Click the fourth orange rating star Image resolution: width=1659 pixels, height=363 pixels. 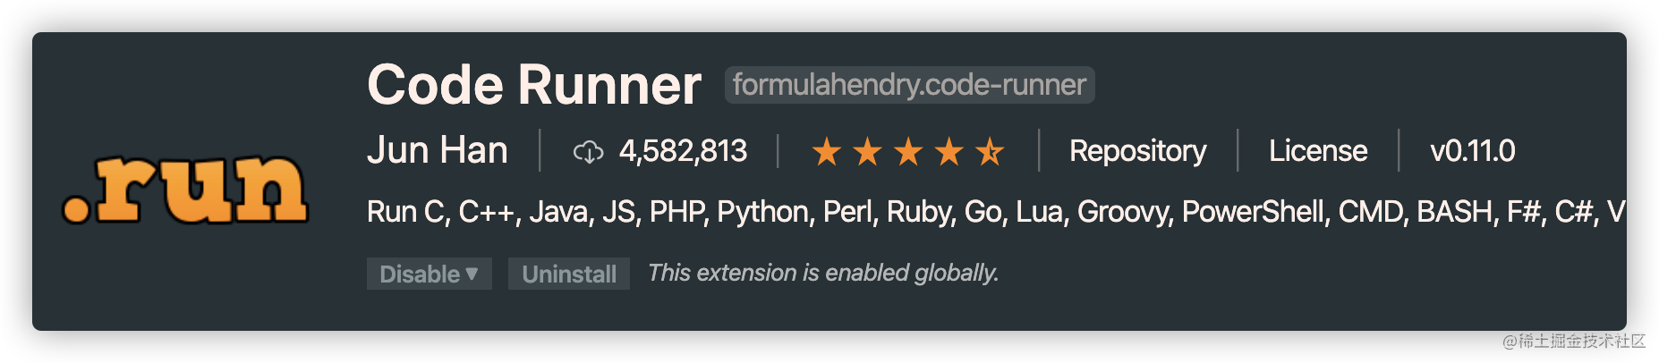pos(949,152)
